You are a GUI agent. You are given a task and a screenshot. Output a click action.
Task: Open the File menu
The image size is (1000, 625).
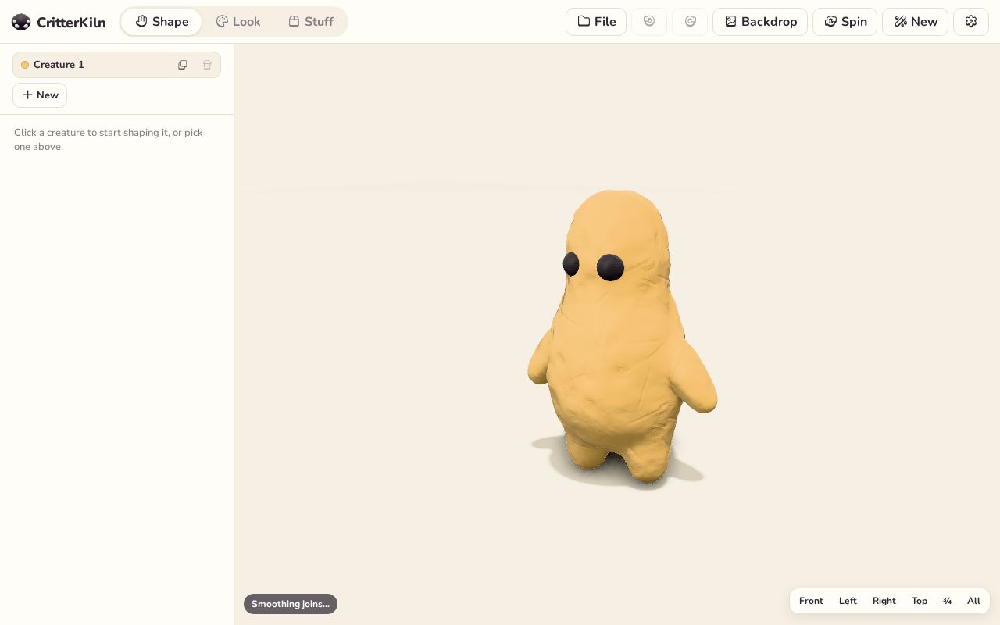[596, 22]
